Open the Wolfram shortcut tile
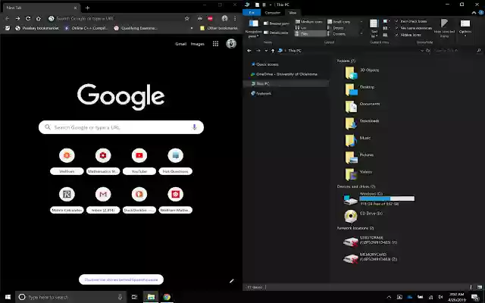Screen dimensions: 485x303 point(67,161)
